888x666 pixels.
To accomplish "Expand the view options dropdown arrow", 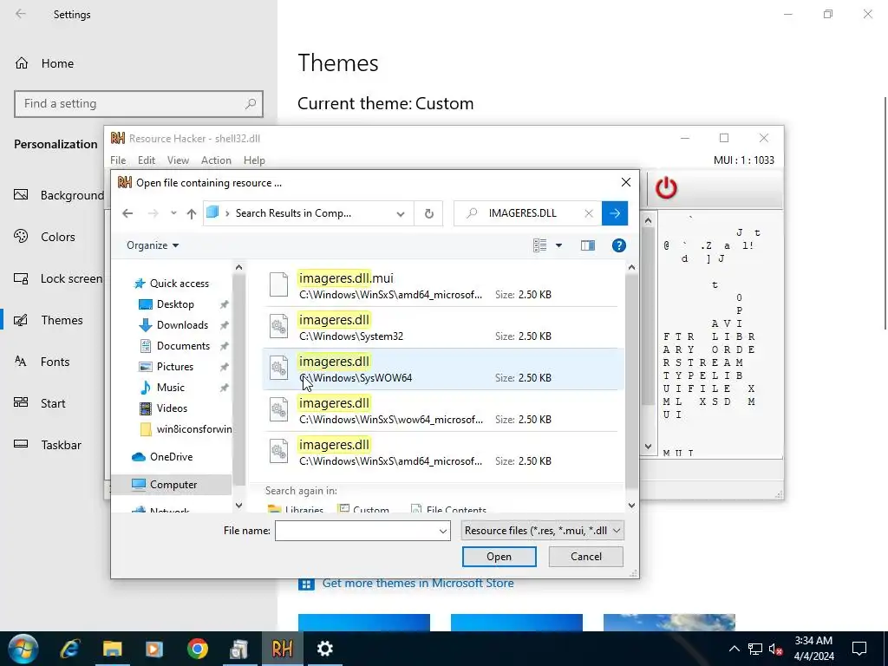I will tap(559, 245).
